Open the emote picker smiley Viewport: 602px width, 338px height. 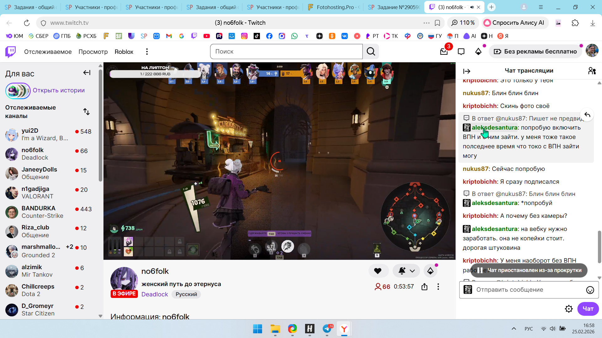coord(590,290)
